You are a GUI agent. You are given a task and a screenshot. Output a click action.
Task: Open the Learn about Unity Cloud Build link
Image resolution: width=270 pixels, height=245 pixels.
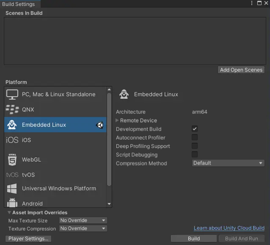point(229,228)
